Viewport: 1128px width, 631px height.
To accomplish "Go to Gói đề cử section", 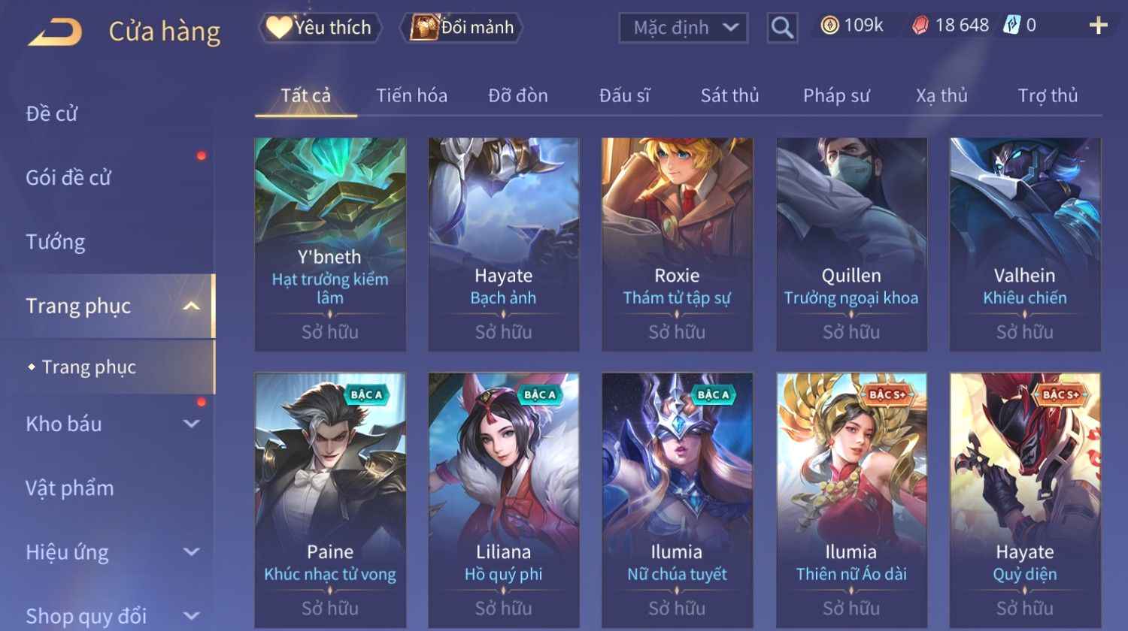I will pos(68,177).
